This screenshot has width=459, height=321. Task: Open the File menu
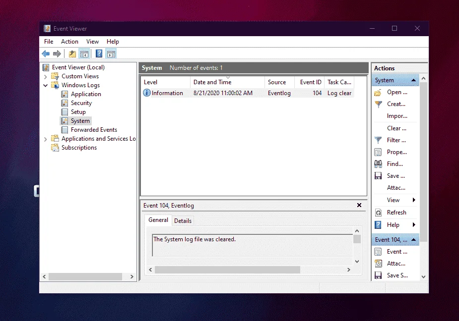coord(49,42)
